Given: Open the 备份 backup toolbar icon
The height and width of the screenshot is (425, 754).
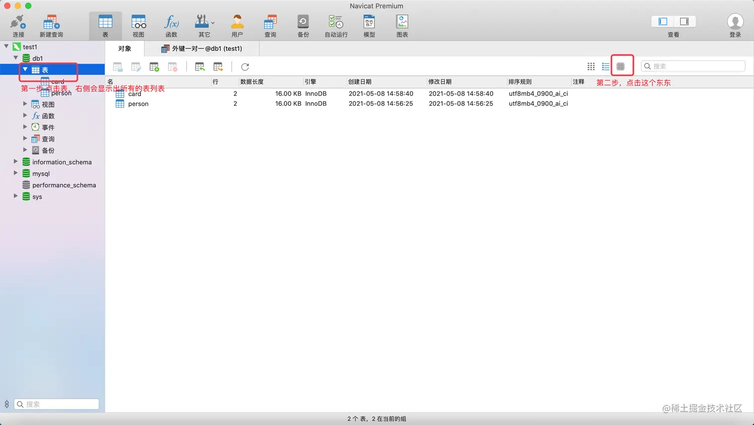Looking at the screenshot, I should tap(303, 26).
